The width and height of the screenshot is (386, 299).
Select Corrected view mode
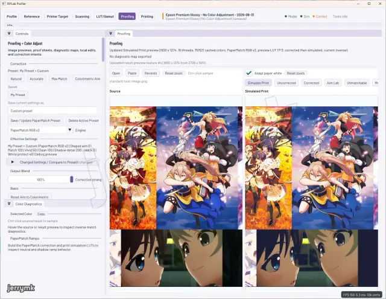(x=311, y=83)
